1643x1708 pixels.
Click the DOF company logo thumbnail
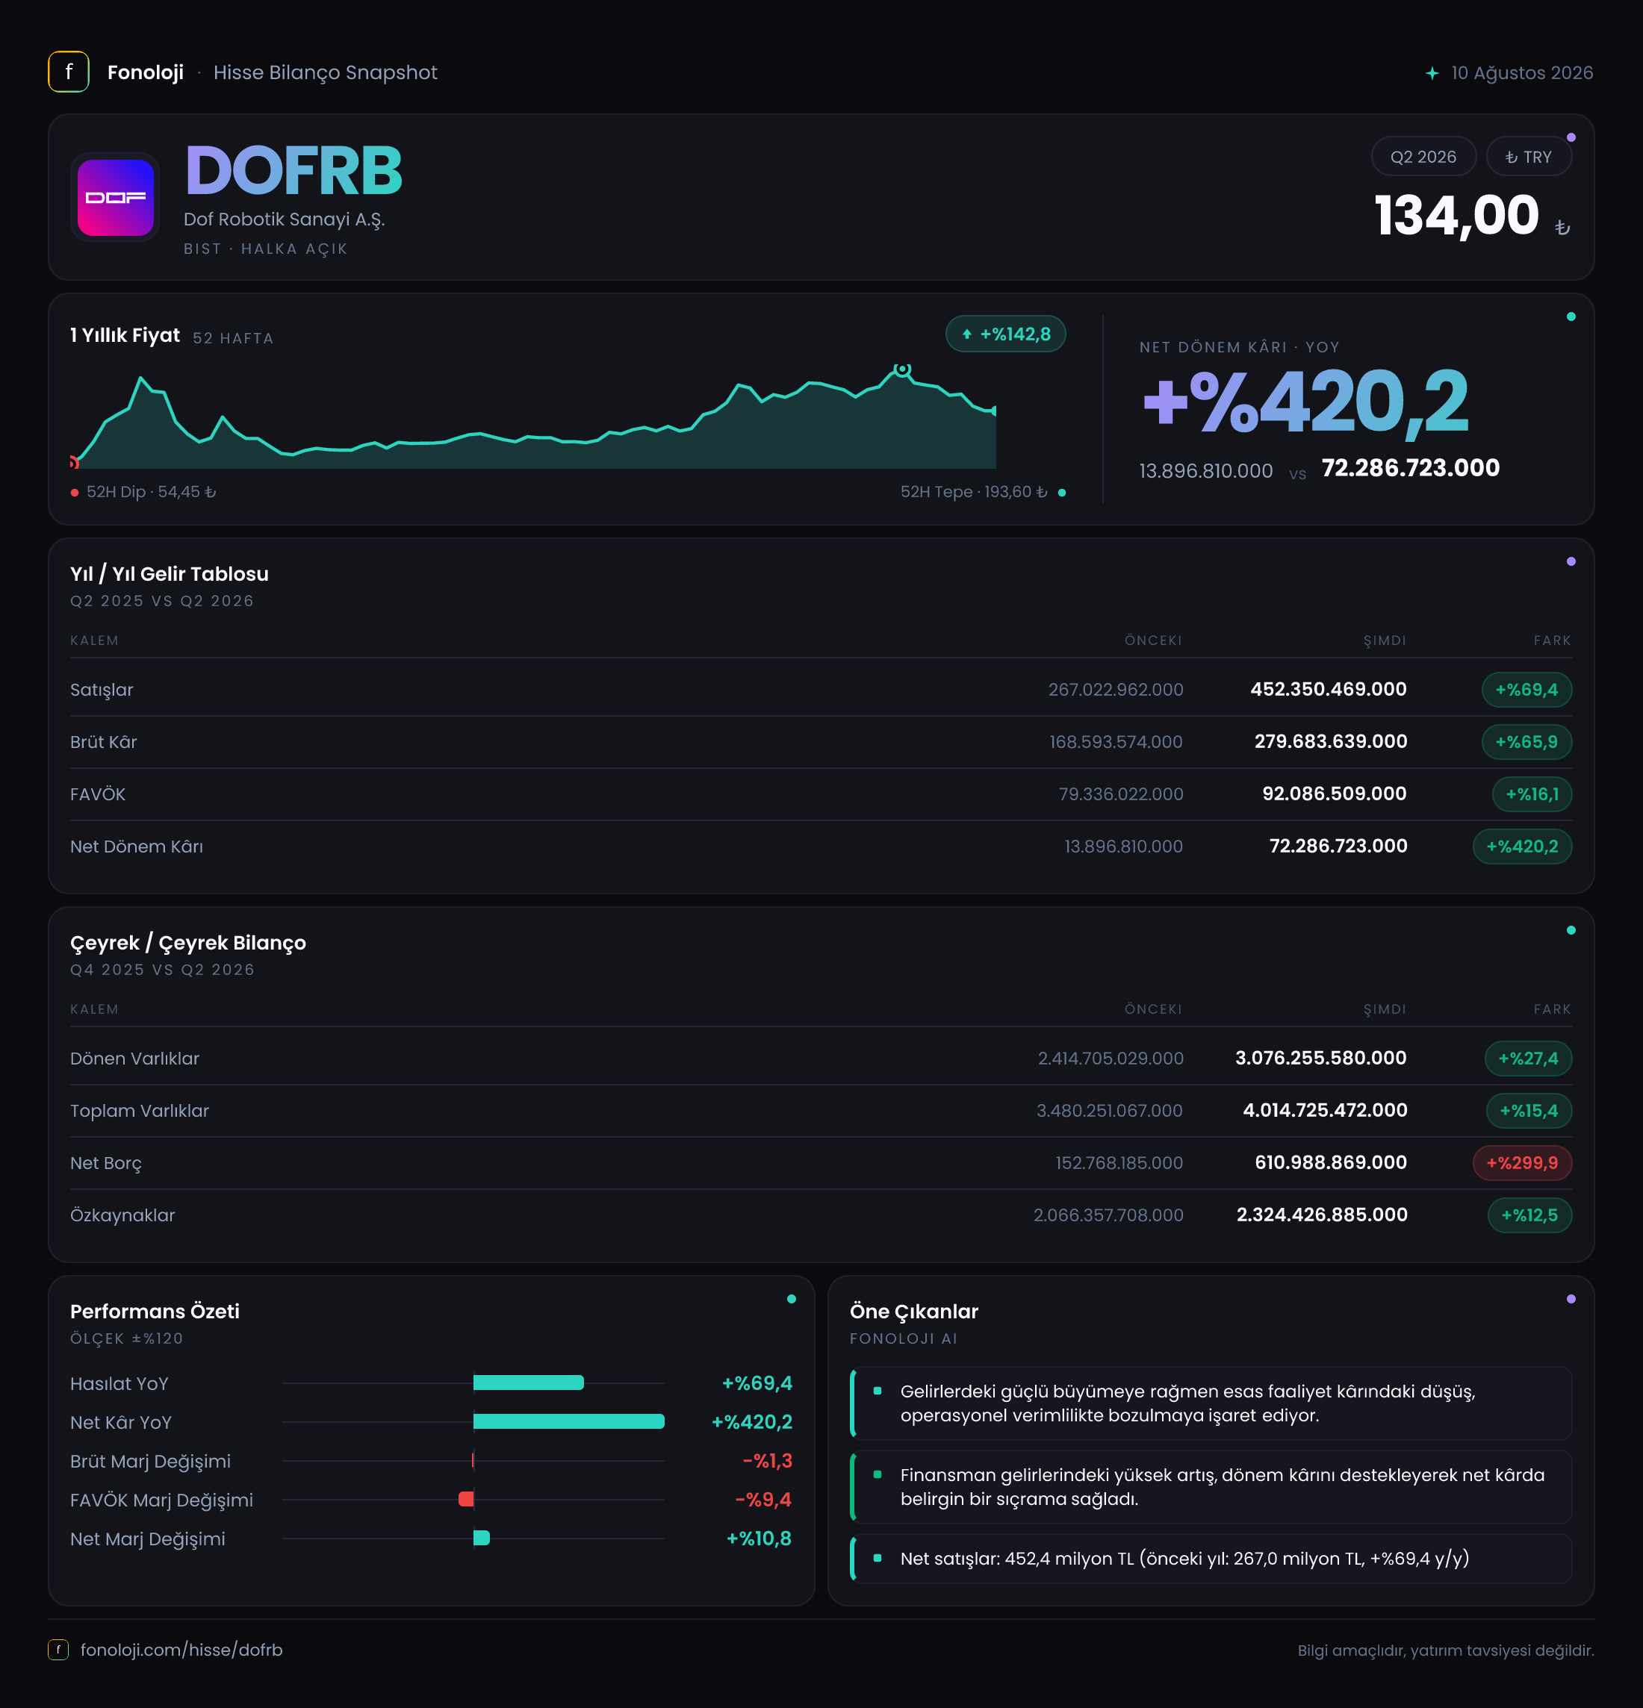tap(116, 198)
